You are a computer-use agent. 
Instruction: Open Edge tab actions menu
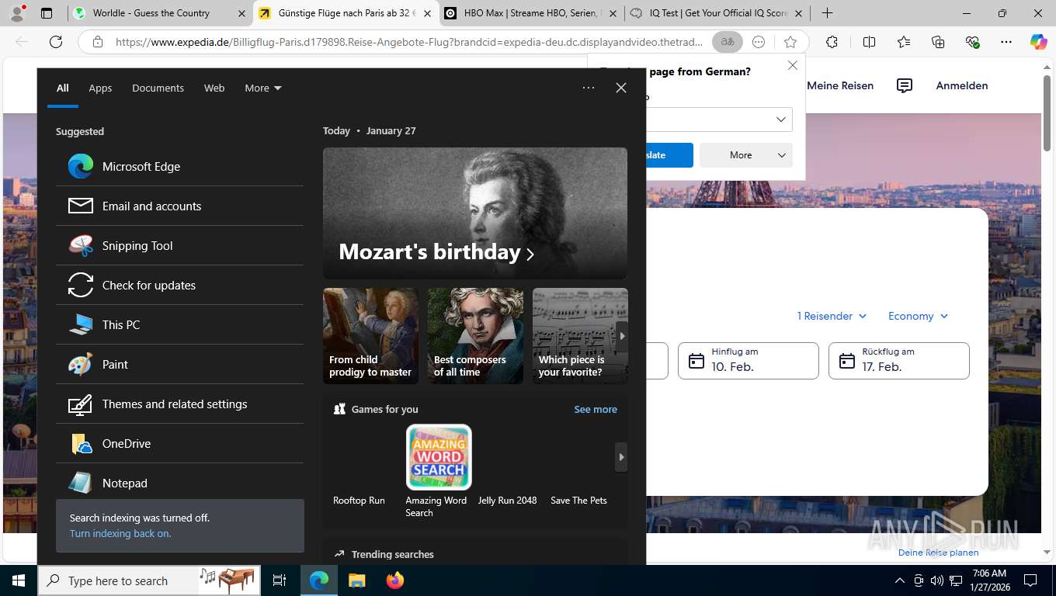pyautogui.click(x=47, y=13)
